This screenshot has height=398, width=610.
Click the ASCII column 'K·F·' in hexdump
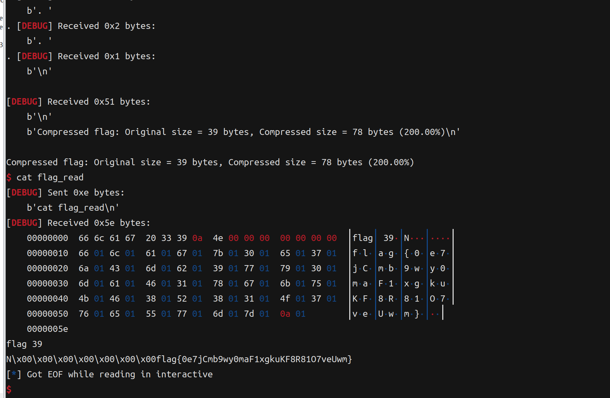(x=362, y=298)
